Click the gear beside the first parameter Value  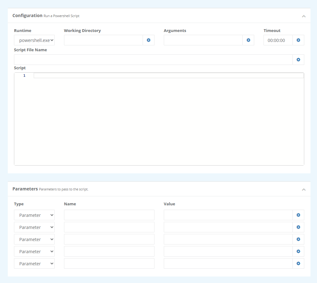click(298, 215)
